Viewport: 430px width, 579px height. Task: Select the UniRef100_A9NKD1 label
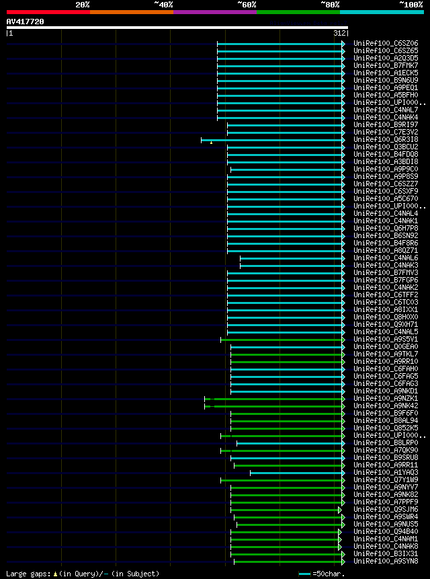click(386, 391)
